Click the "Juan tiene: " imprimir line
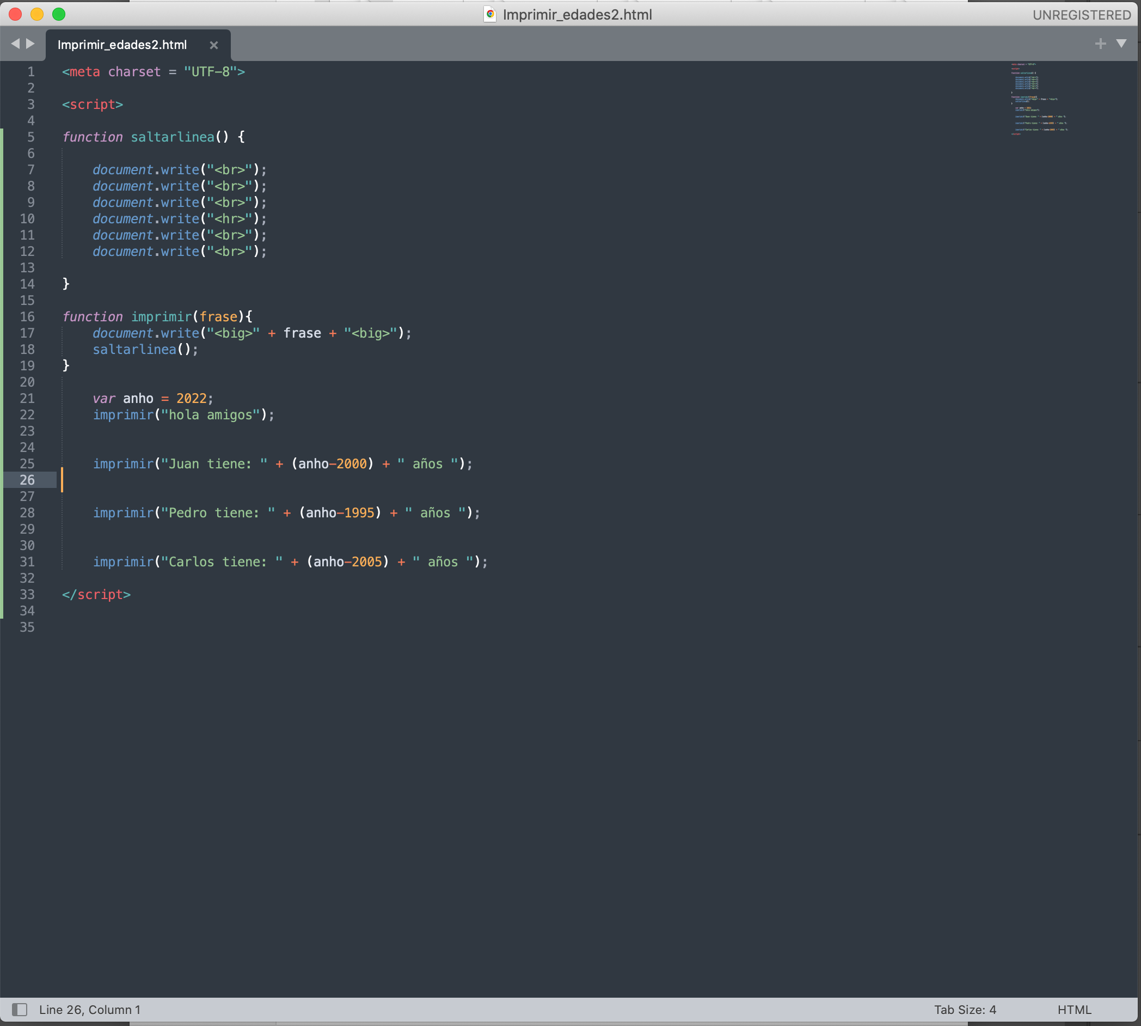Image resolution: width=1141 pixels, height=1026 pixels. [283, 464]
